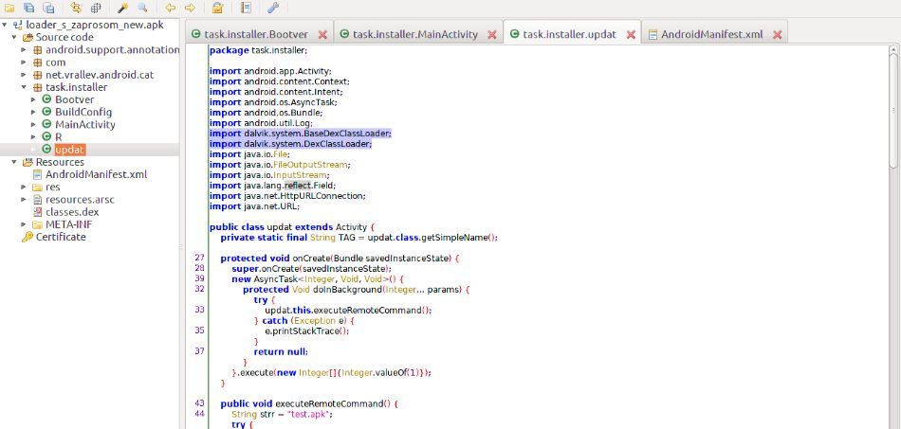Image resolution: width=901 pixels, height=429 pixels.
Task: Click the Sync with editor arrows icon
Action: (75, 8)
